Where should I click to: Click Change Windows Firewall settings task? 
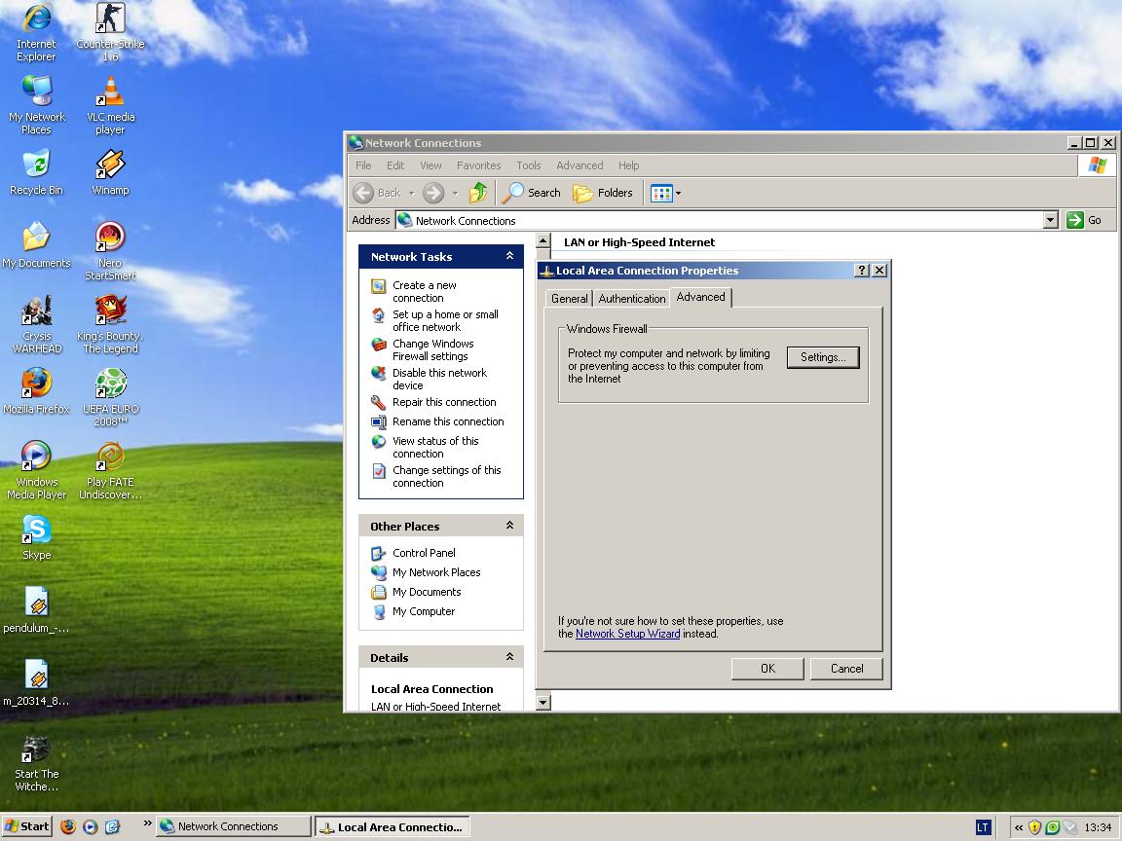432,349
